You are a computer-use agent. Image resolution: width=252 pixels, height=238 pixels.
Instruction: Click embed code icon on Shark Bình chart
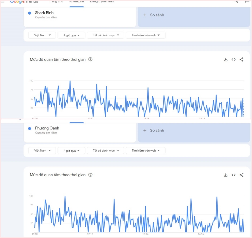tap(234, 60)
